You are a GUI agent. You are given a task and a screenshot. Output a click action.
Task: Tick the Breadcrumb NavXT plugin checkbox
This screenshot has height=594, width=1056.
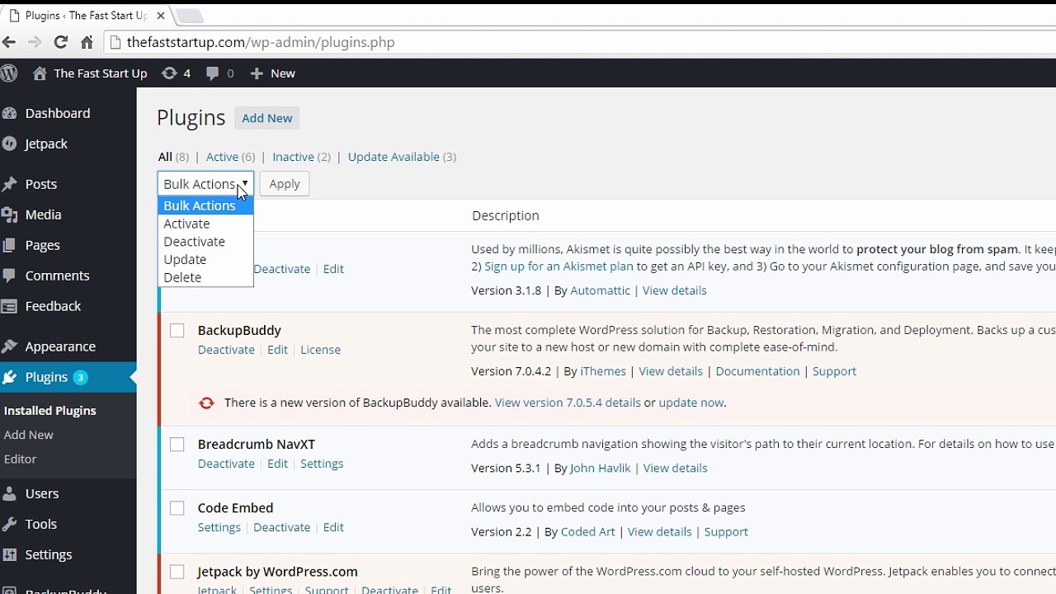point(177,445)
